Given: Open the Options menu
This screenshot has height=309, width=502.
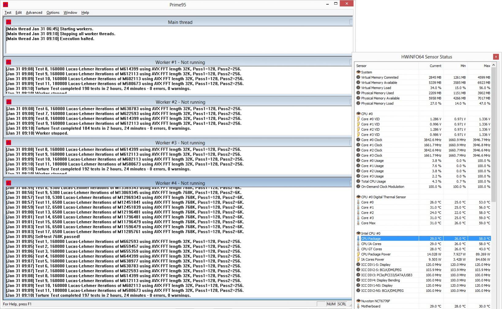Looking at the screenshot, I should 53,13.
